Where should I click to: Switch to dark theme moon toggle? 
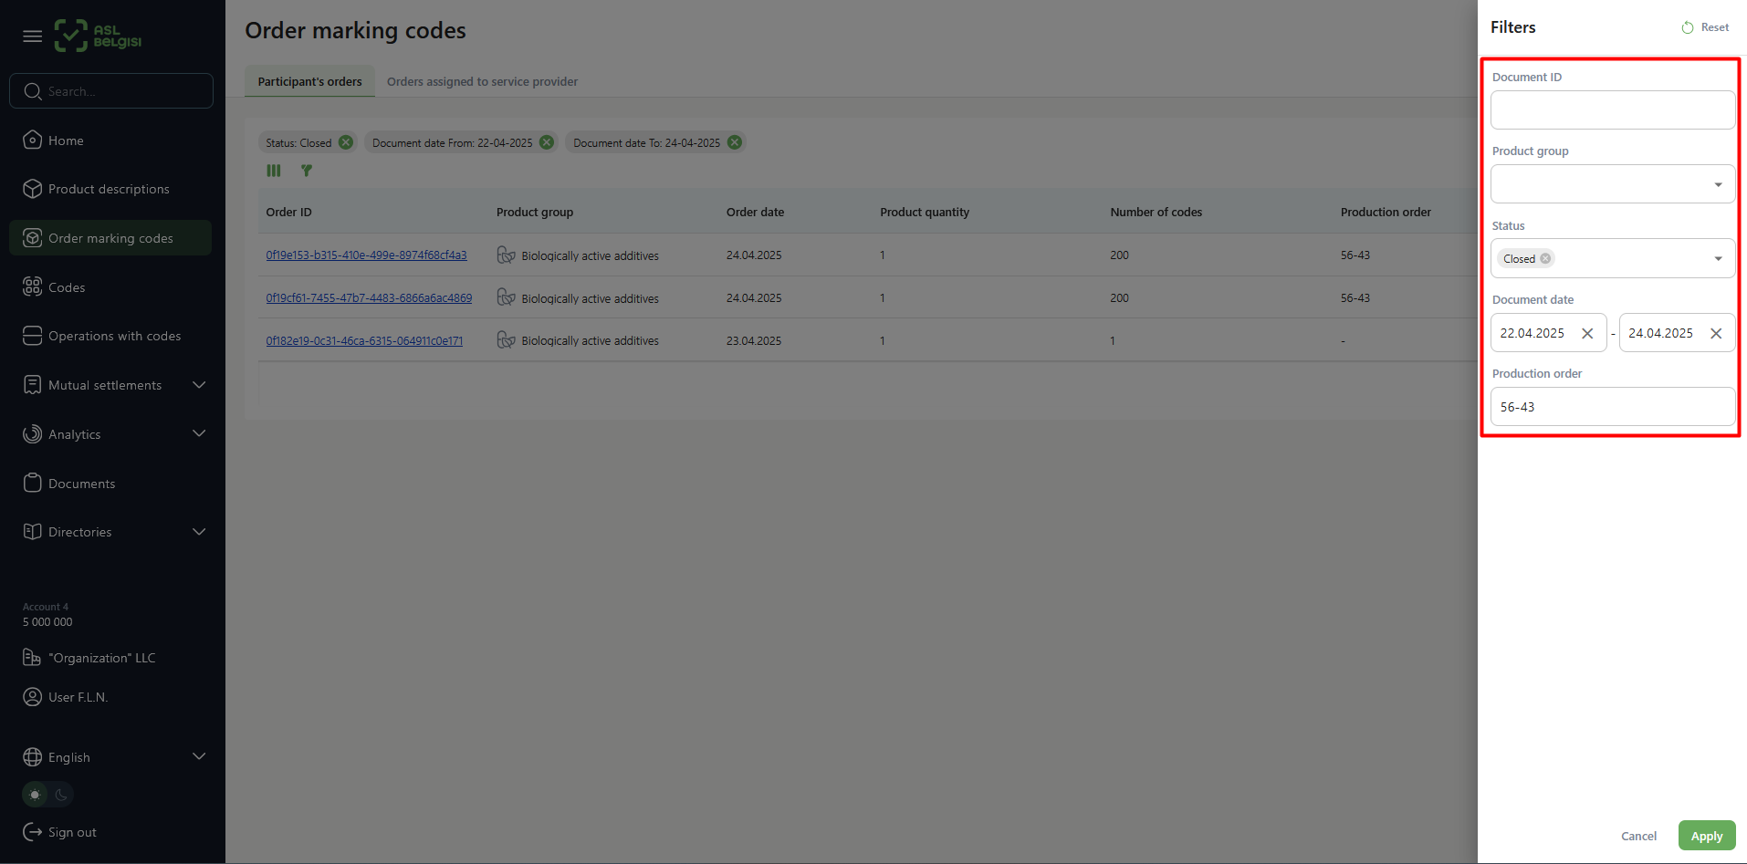pos(61,795)
